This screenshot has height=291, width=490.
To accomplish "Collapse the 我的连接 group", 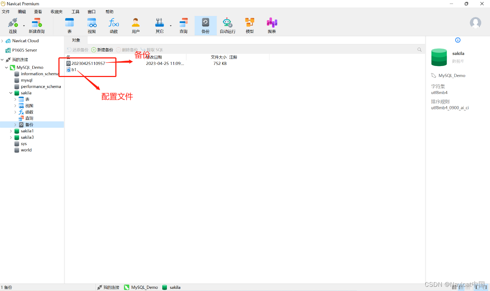I will (x=2, y=60).
